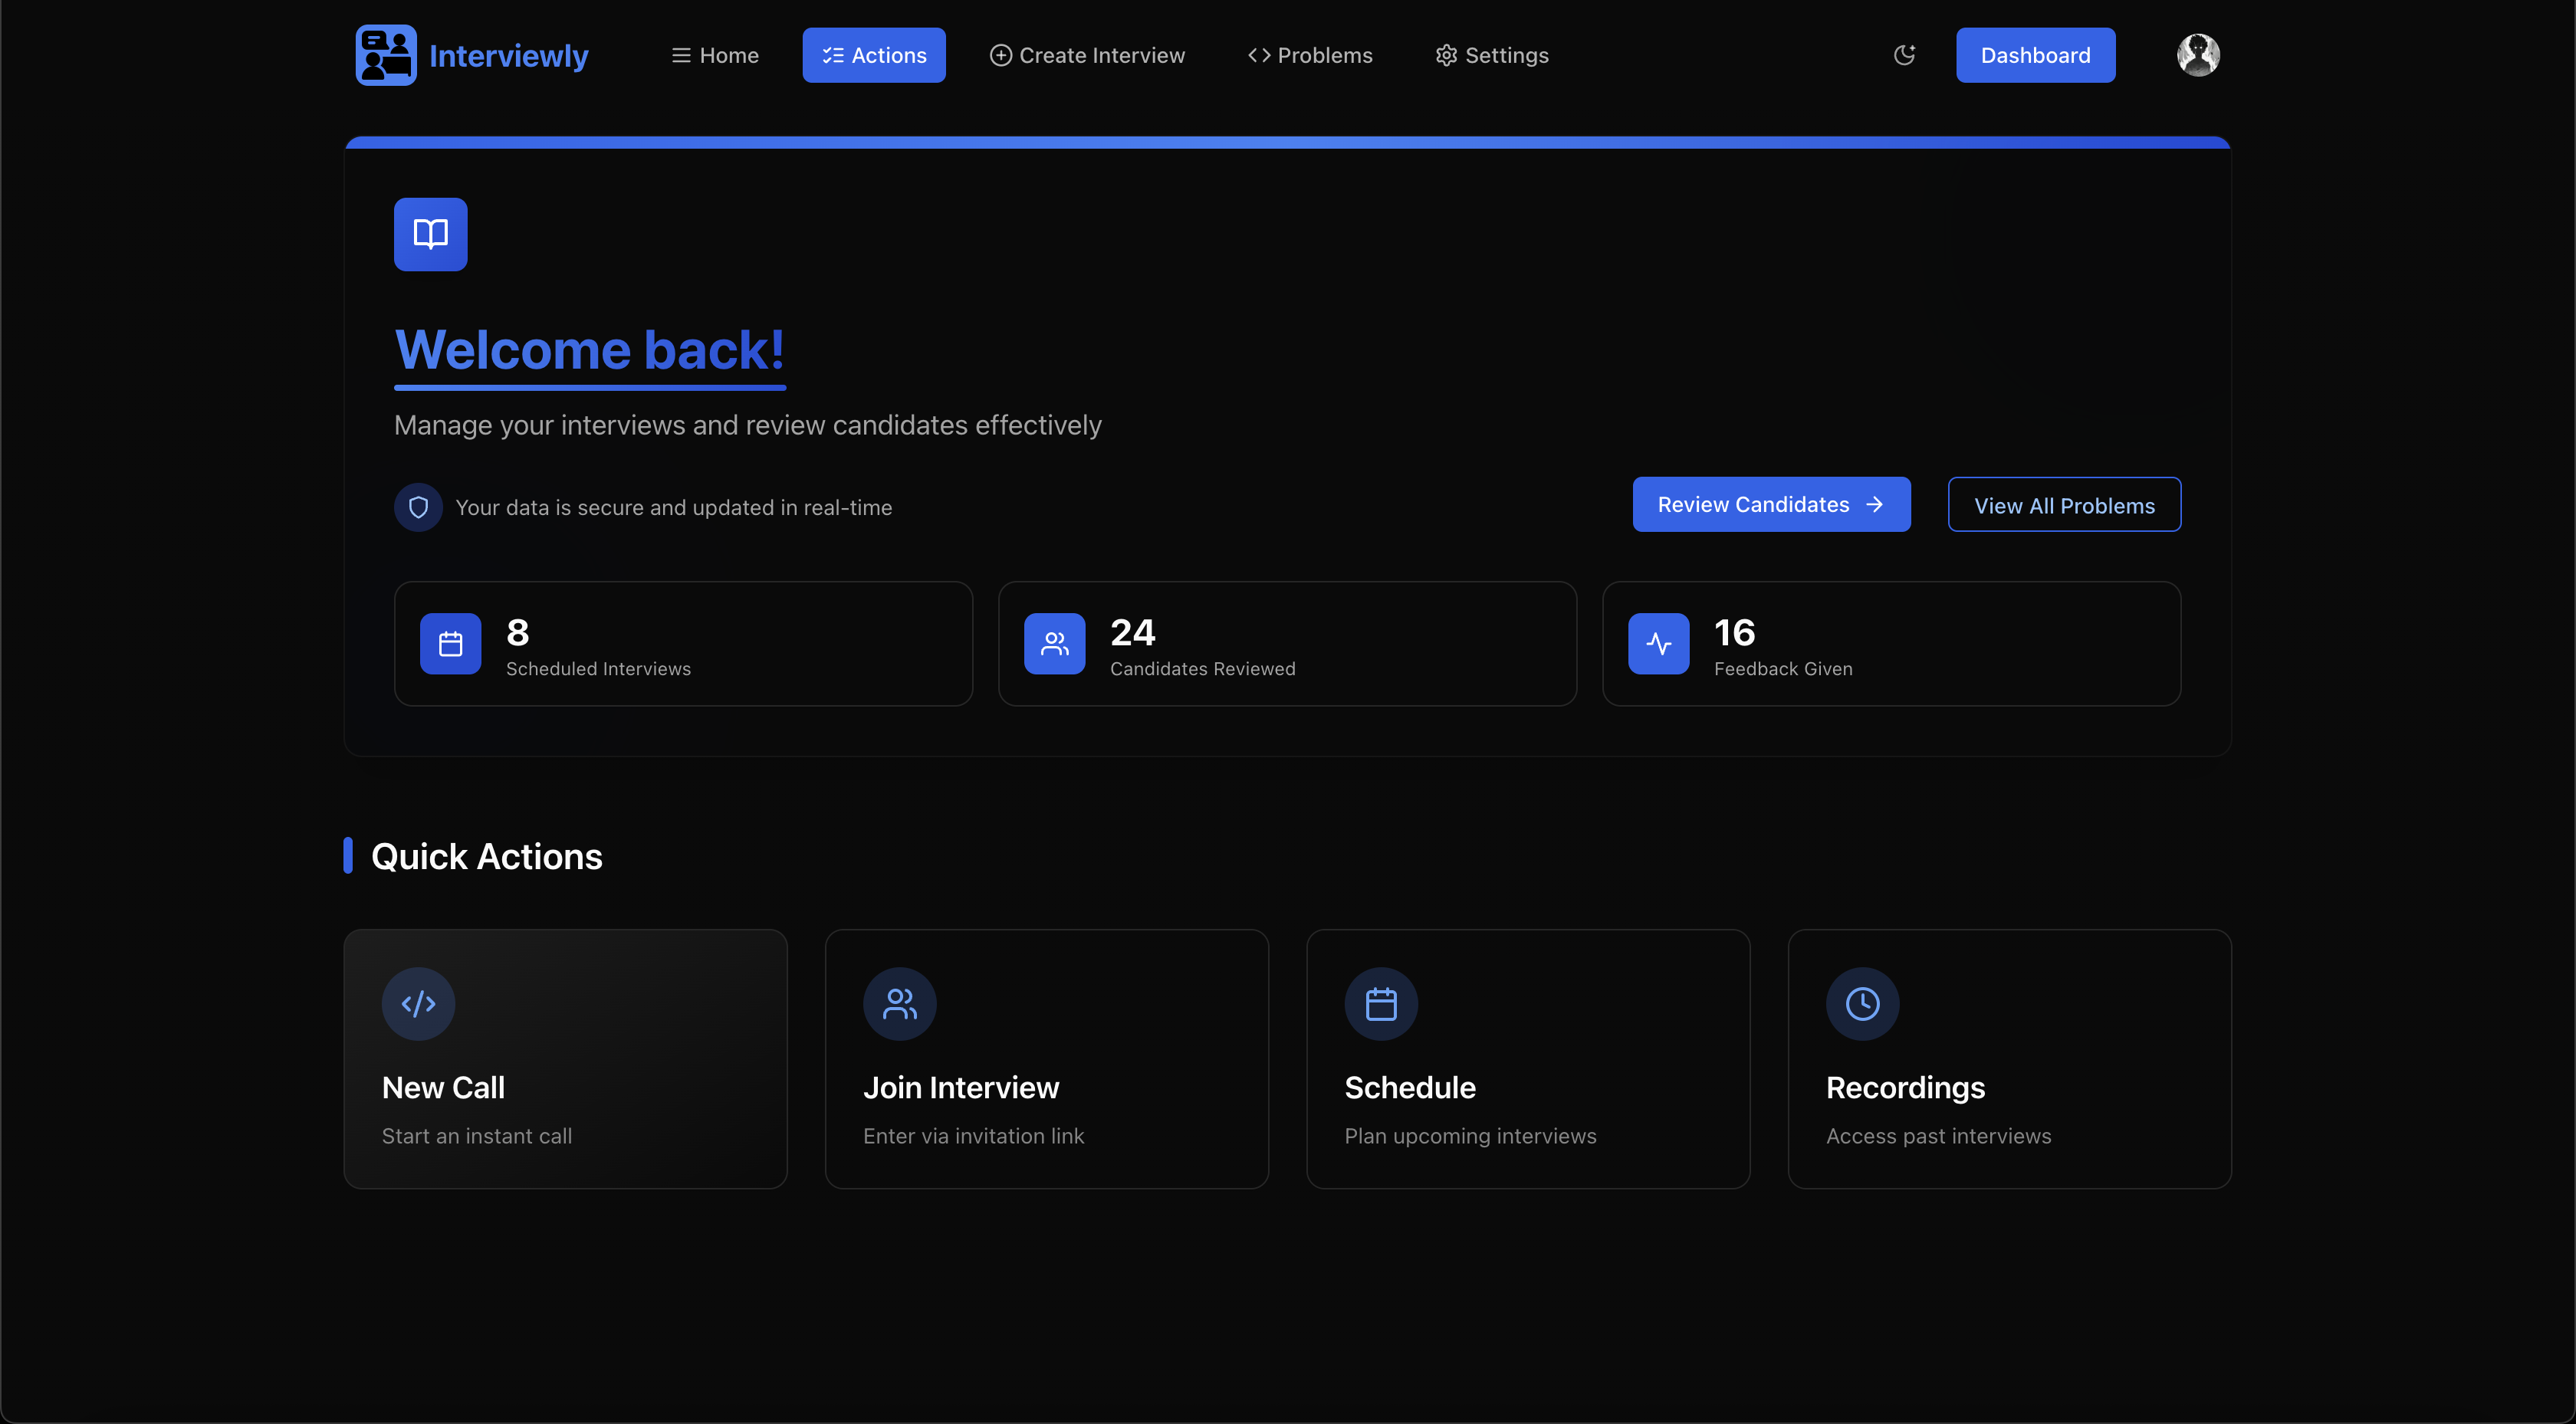Click the New Call code icon

418,1003
